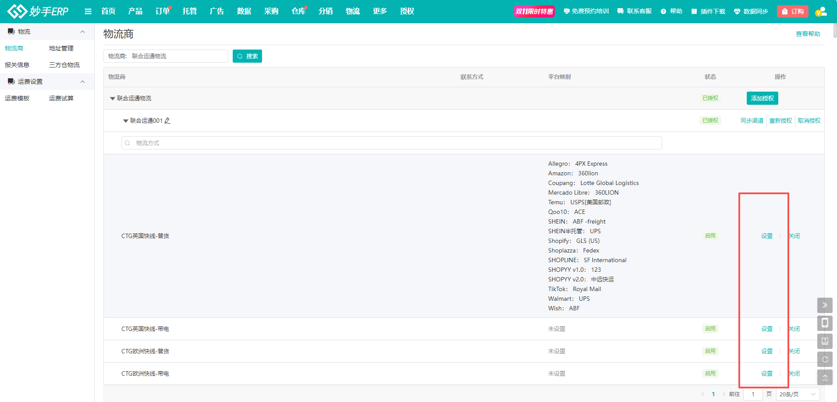Click the back-to-top arrow icon
The image size is (837, 402).
[825, 377]
